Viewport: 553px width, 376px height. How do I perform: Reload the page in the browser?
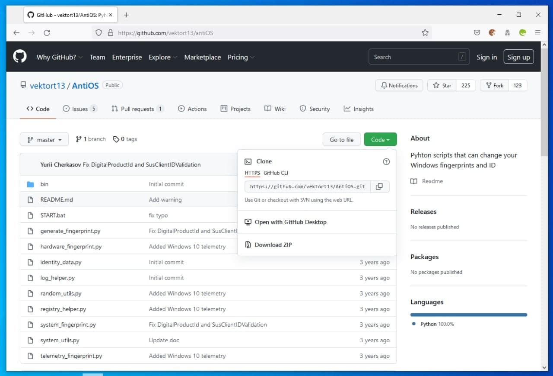pyautogui.click(x=47, y=32)
